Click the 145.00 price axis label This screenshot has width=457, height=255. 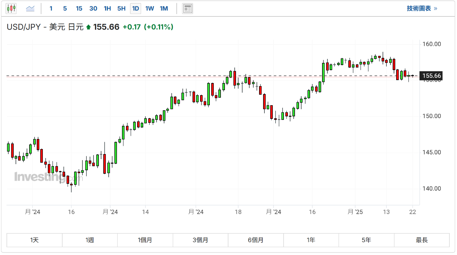pyautogui.click(x=431, y=152)
